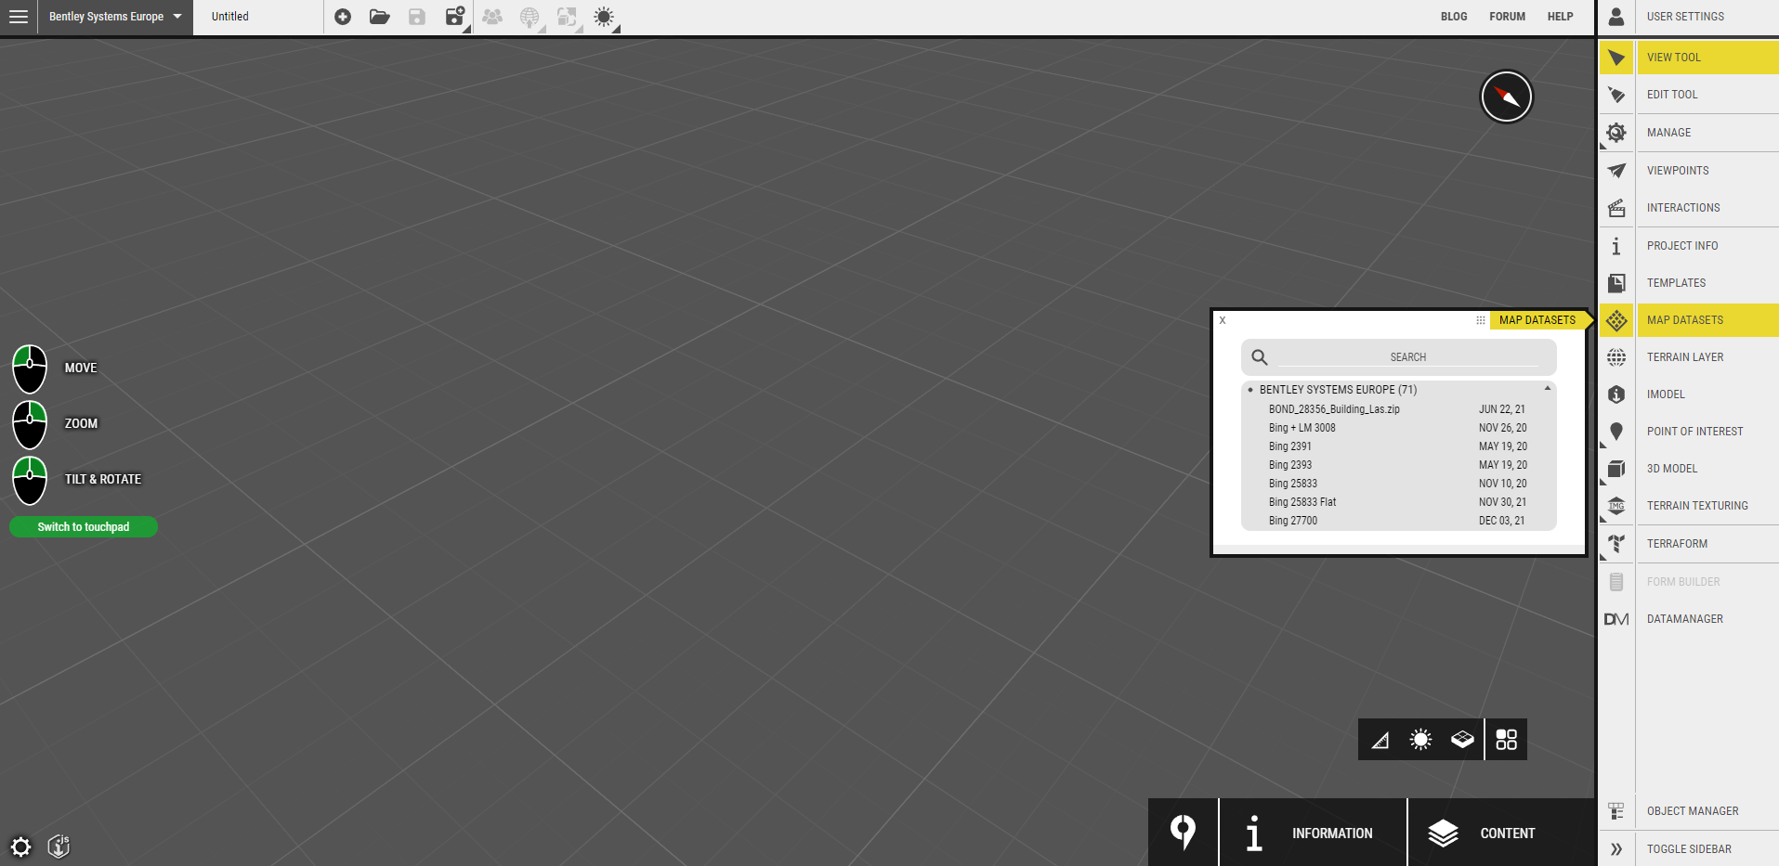Select the Point of Interest pin icon

1616,432
